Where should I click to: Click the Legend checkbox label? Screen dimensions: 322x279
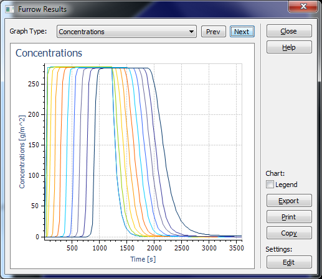click(286, 185)
